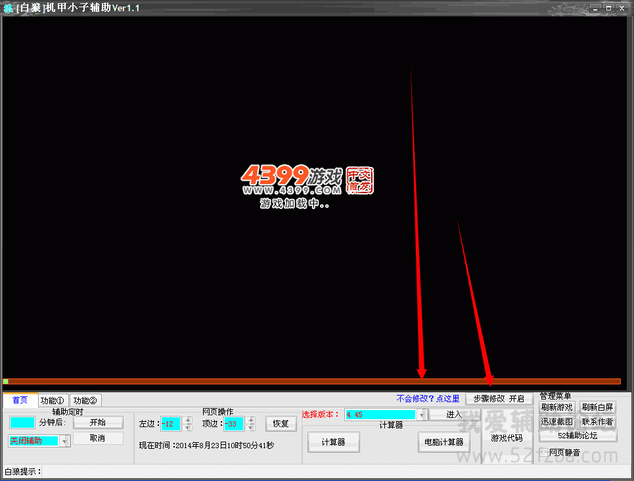634x481 pixels.
Task: Close the 机甲小子辅助 window
Action: [x=622, y=9]
